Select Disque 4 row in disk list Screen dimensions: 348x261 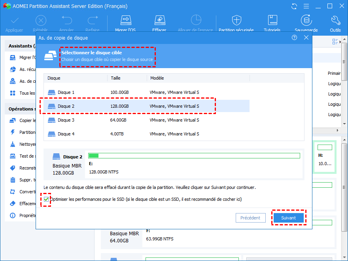coord(146,134)
